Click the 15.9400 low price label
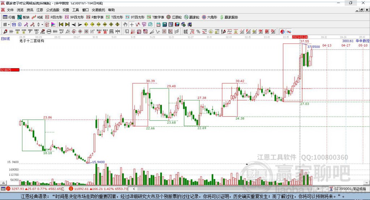370x200 pixels. coord(98,162)
